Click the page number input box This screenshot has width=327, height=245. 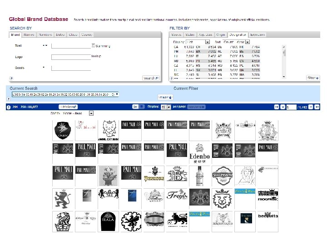point(291,107)
